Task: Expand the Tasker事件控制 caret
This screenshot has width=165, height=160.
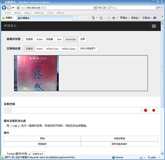Action: click(29, 154)
